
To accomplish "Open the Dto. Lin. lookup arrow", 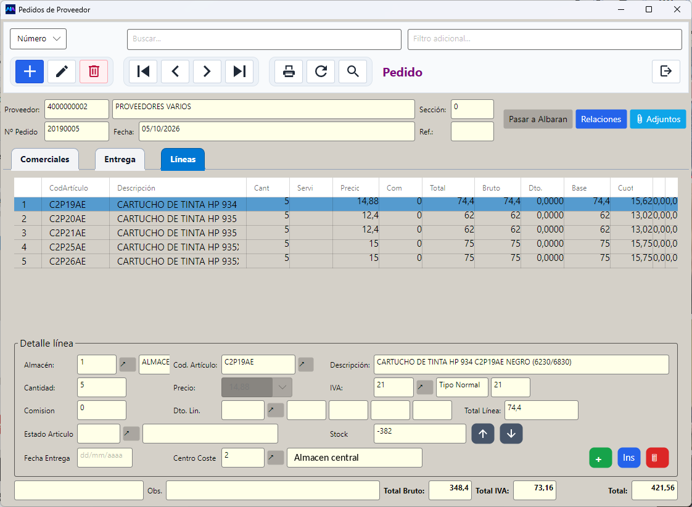I will click(276, 410).
